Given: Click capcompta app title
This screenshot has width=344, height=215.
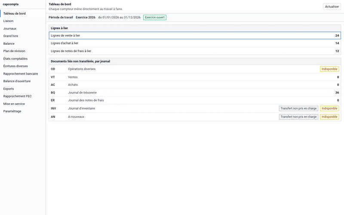Looking at the screenshot, I should pos(10,4).
